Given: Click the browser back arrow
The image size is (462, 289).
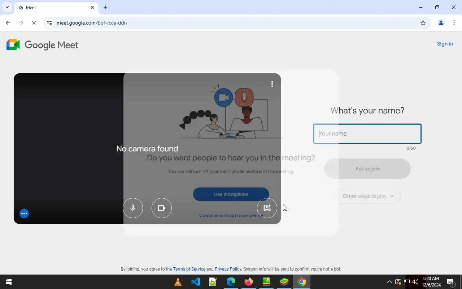Looking at the screenshot, I should [x=8, y=23].
